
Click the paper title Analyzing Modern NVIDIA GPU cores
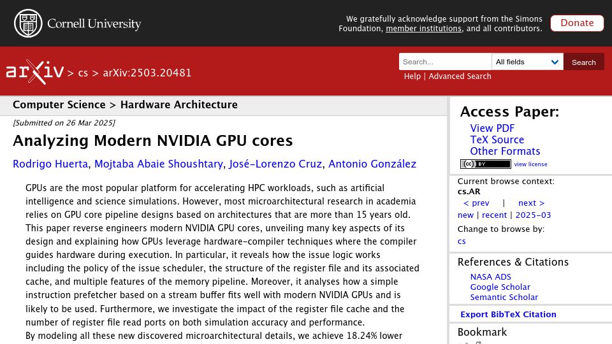152,141
